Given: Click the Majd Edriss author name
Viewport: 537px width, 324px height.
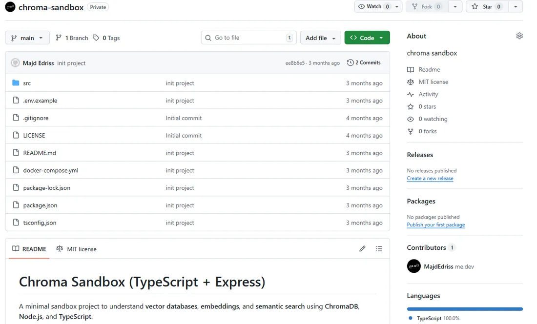Looking at the screenshot, I should tap(39, 63).
